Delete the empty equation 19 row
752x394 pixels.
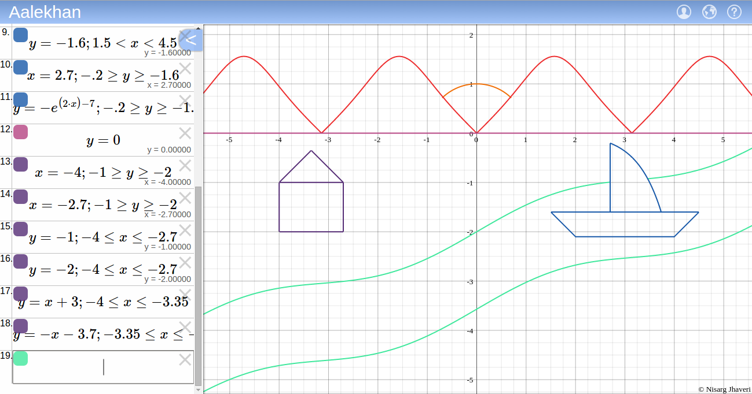[x=185, y=360]
